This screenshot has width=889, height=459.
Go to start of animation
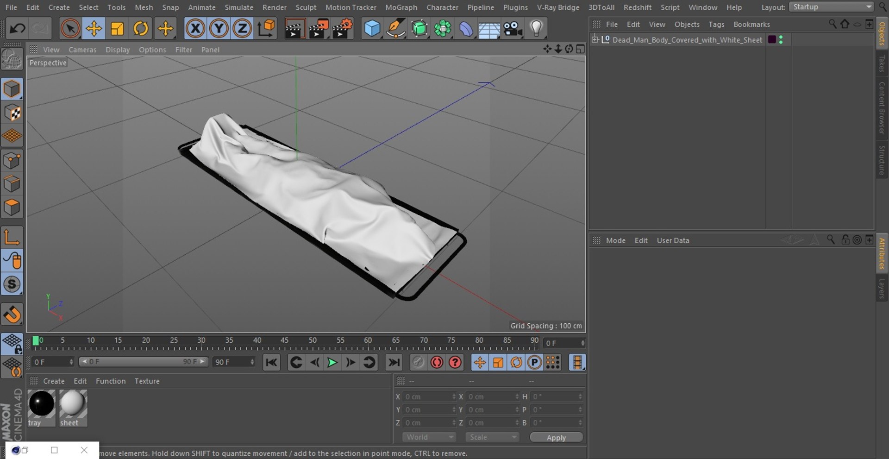click(271, 362)
